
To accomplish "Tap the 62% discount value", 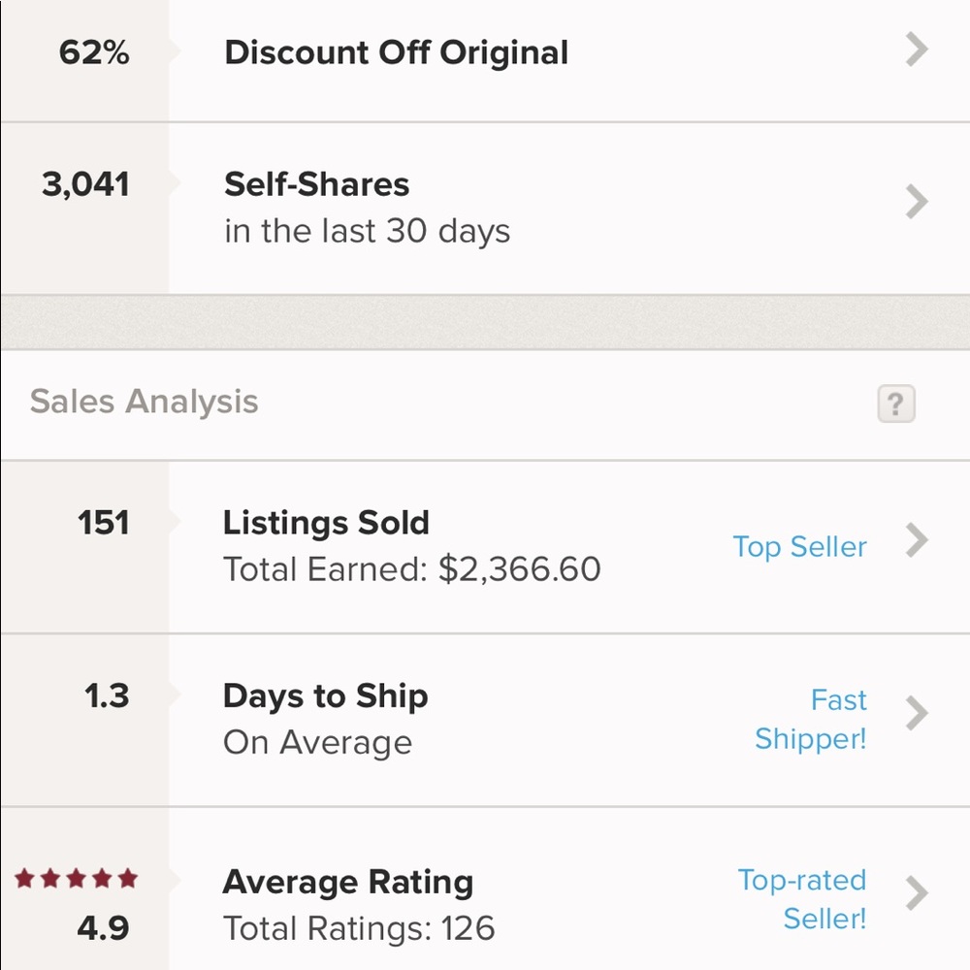I will pos(94,52).
